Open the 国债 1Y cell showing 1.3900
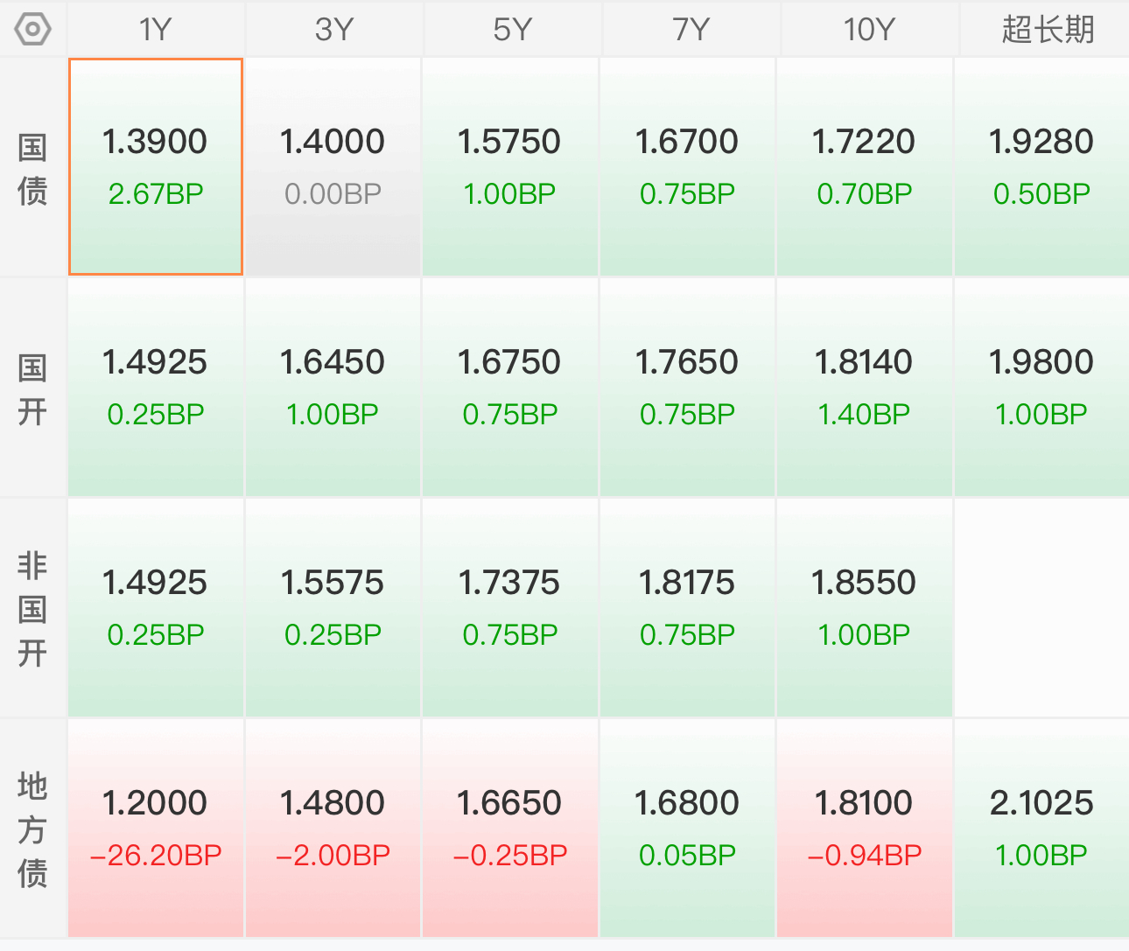 point(156,167)
